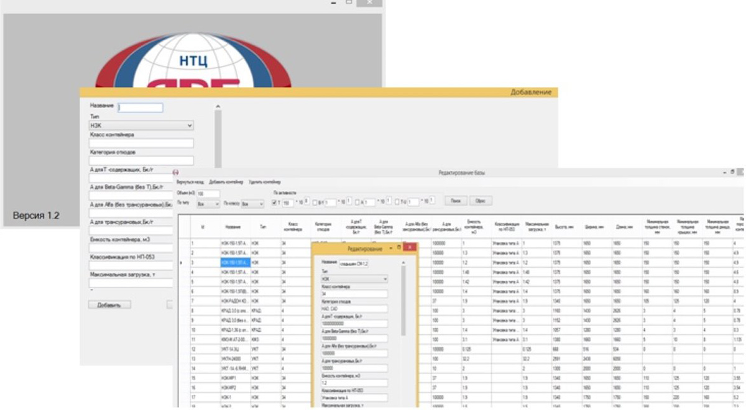Enable the B+Y activity checkbox

(x=315, y=203)
